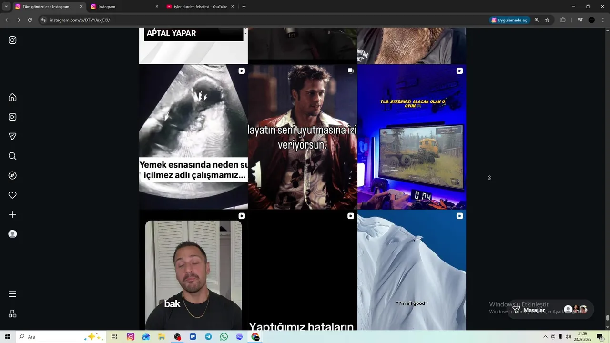Close the YouTube tab
This screenshot has height=343, width=610.
click(233, 7)
